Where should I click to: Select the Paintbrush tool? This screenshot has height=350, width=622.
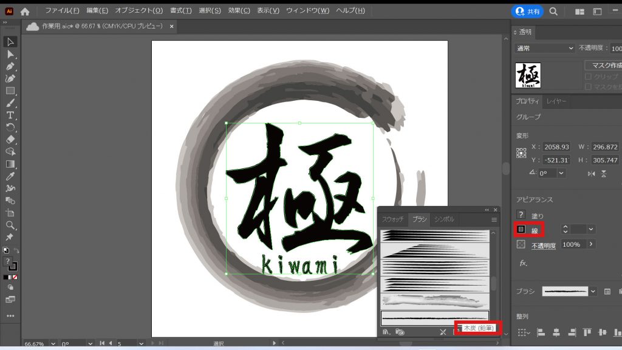tap(10, 103)
